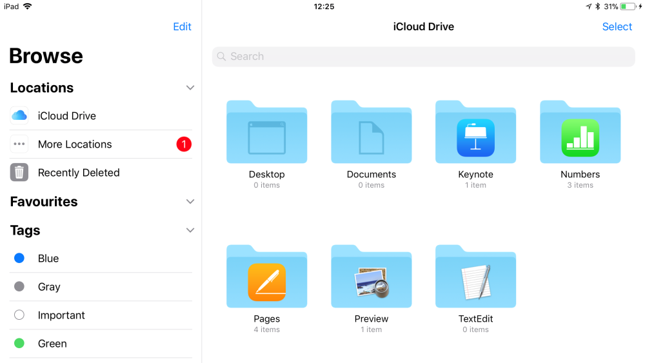Viewport: 645px width, 363px height.
Task: Open iCloud Drive location row
Action: click(101, 115)
